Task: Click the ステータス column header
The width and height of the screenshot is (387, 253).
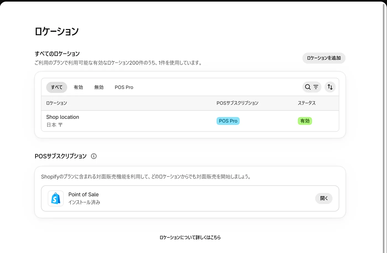Action: click(307, 103)
